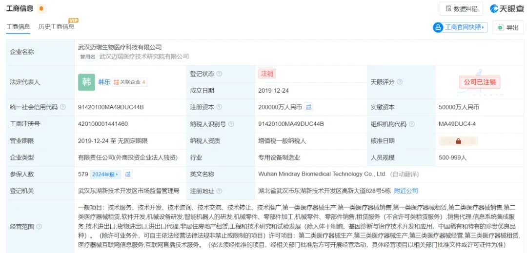
Task: Click the 数据纠错 button
Action: pyautogui.click(x=461, y=9)
